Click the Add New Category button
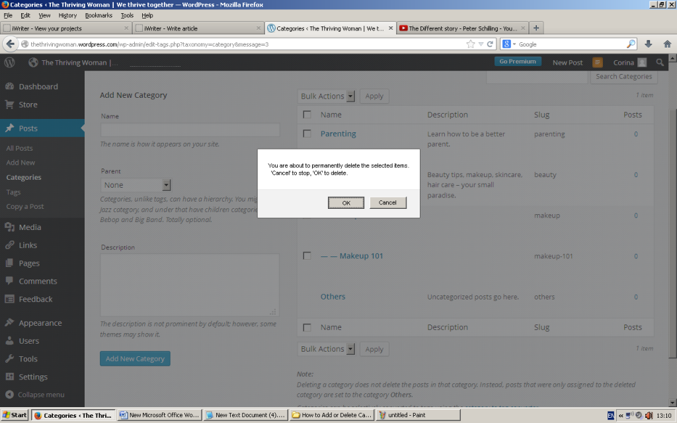The height and width of the screenshot is (423, 677). coord(135,359)
